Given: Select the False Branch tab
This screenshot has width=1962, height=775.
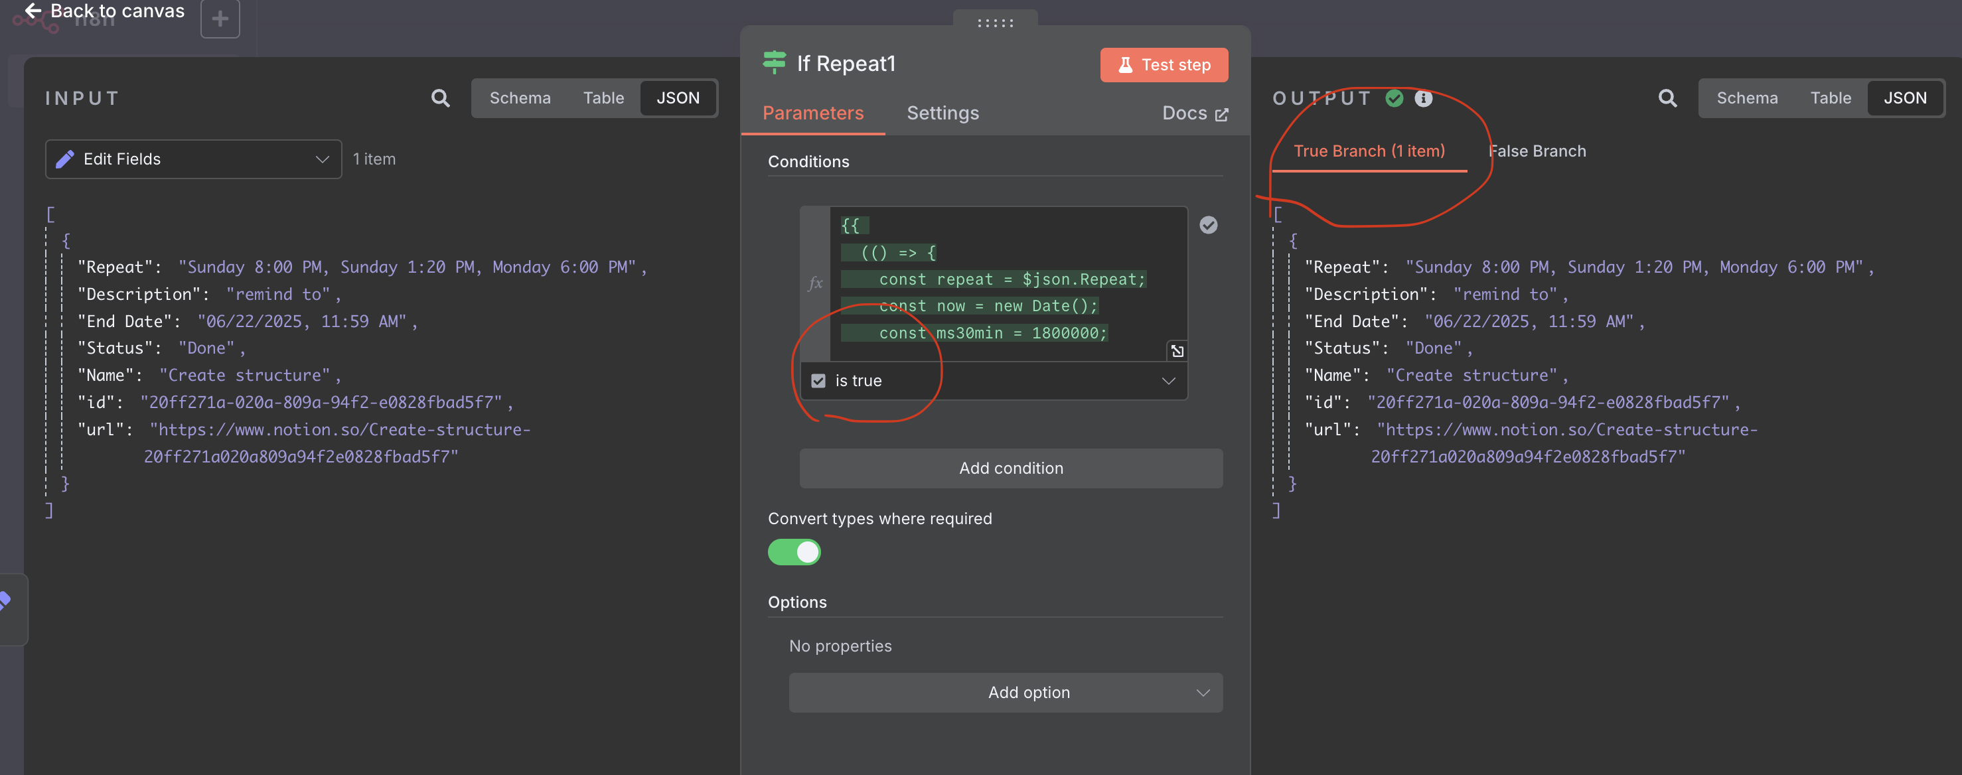Looking at the screenshot, I should tap(1537, 151).
